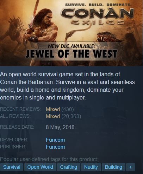Select the Nudity tag
143x174 pixels.
(x=91, y=167)
